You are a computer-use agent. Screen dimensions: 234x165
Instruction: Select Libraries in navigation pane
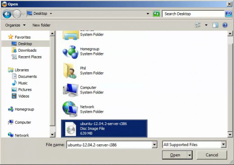click(22, 70)
